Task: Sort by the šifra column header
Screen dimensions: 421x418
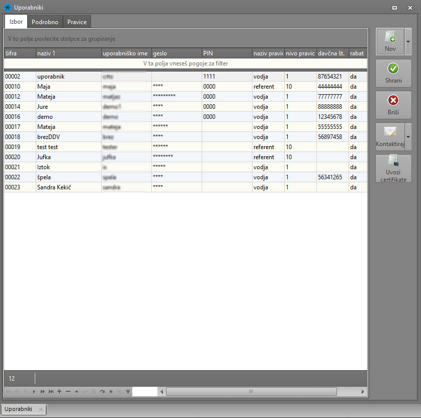Action: pyautogui.click(x=20, y=53)
